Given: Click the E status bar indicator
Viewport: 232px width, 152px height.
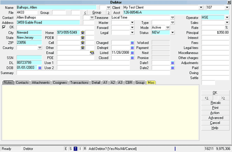Looking at the screenshot, I should [x=66, y=149].
